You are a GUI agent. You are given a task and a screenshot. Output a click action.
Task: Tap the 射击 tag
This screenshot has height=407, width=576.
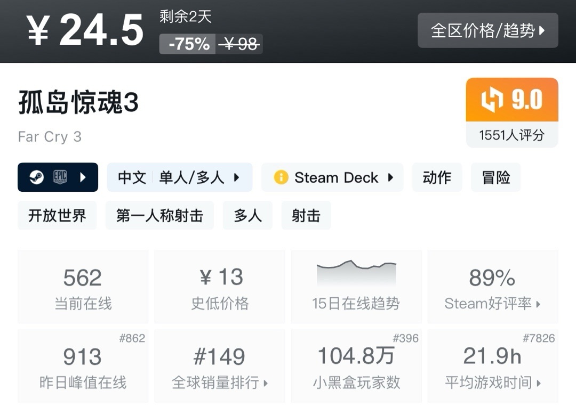(x=306, y=215)
